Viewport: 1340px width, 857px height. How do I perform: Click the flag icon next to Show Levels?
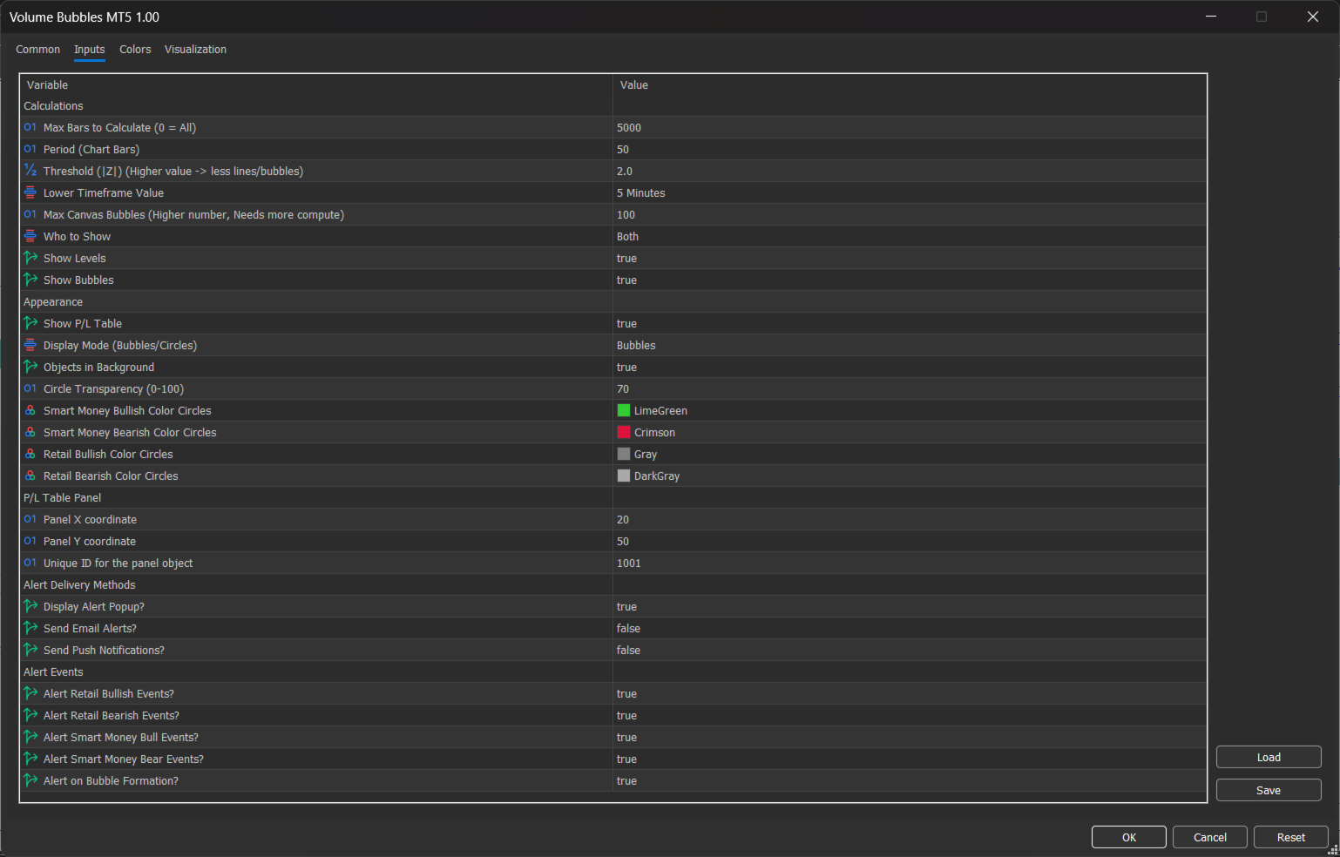pos(30,258)
